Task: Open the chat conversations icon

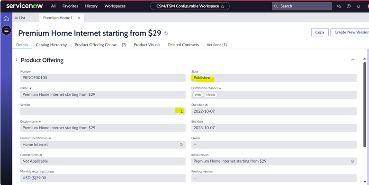Action: 339,6
